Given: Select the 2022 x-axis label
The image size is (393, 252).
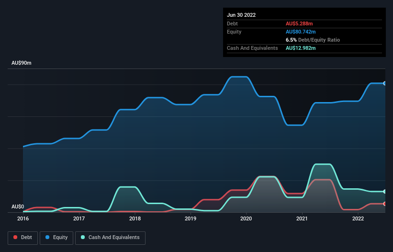Looking at the screenshot, I should (358, 218).
